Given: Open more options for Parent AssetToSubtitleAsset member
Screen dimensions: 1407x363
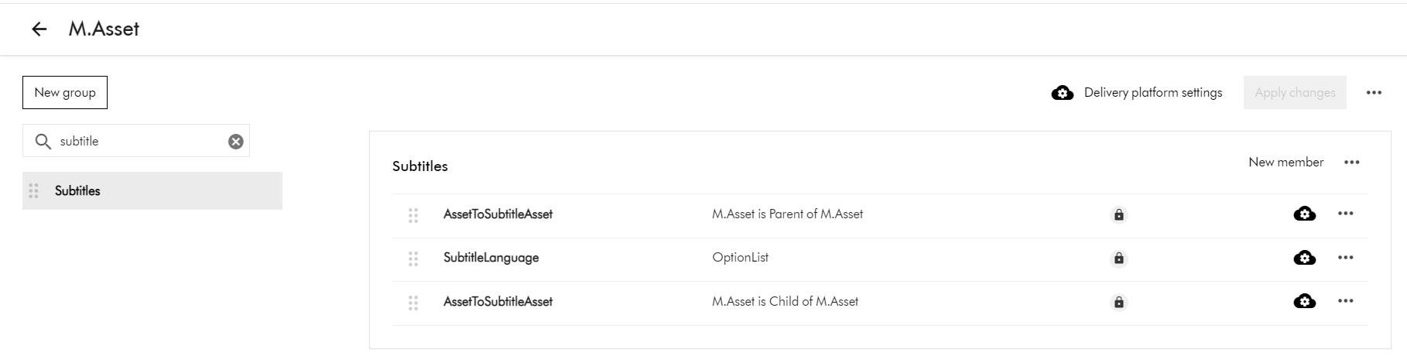Looking at the screenshot, I should coord(1345,214).
